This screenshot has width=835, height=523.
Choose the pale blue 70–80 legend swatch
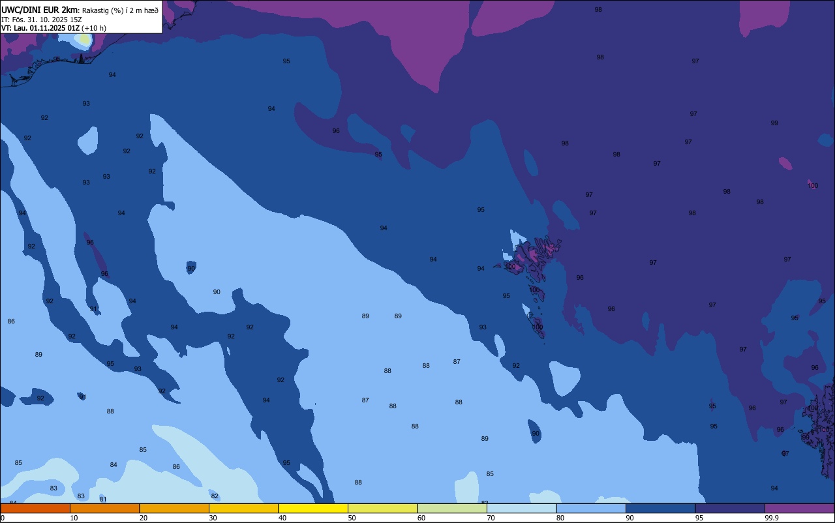[x=521, y=508]
